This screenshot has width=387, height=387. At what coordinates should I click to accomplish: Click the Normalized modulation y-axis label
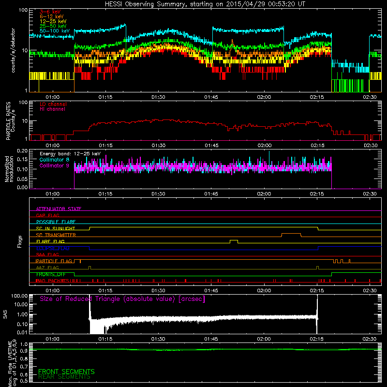9,169
